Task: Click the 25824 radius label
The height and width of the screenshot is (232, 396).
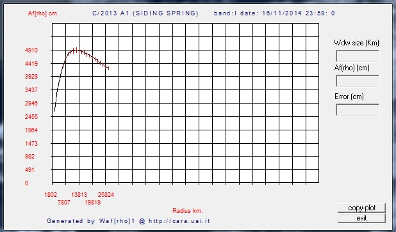Action: point(106,195)
